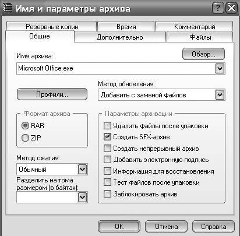Expand the Метод сжатия combo box
This screenshot has width=240, height=236.
tap(83, 169)
